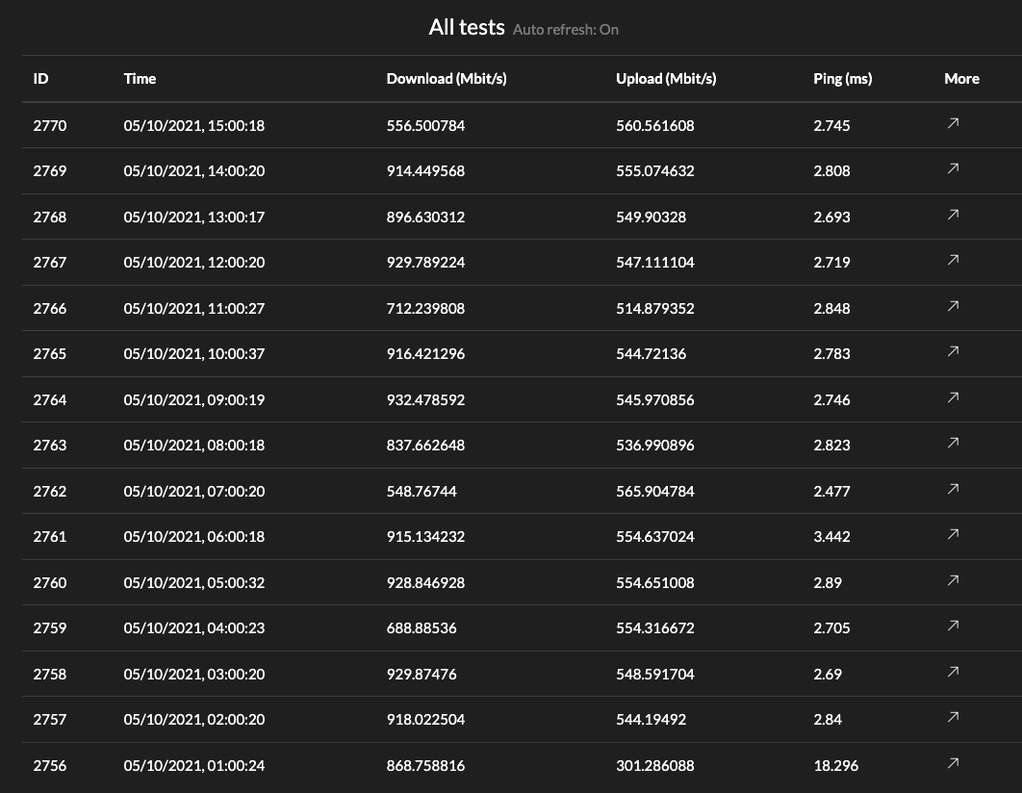Click upload value 548.591704
This screenshot has height=793, width=1022.
(655, 675)
